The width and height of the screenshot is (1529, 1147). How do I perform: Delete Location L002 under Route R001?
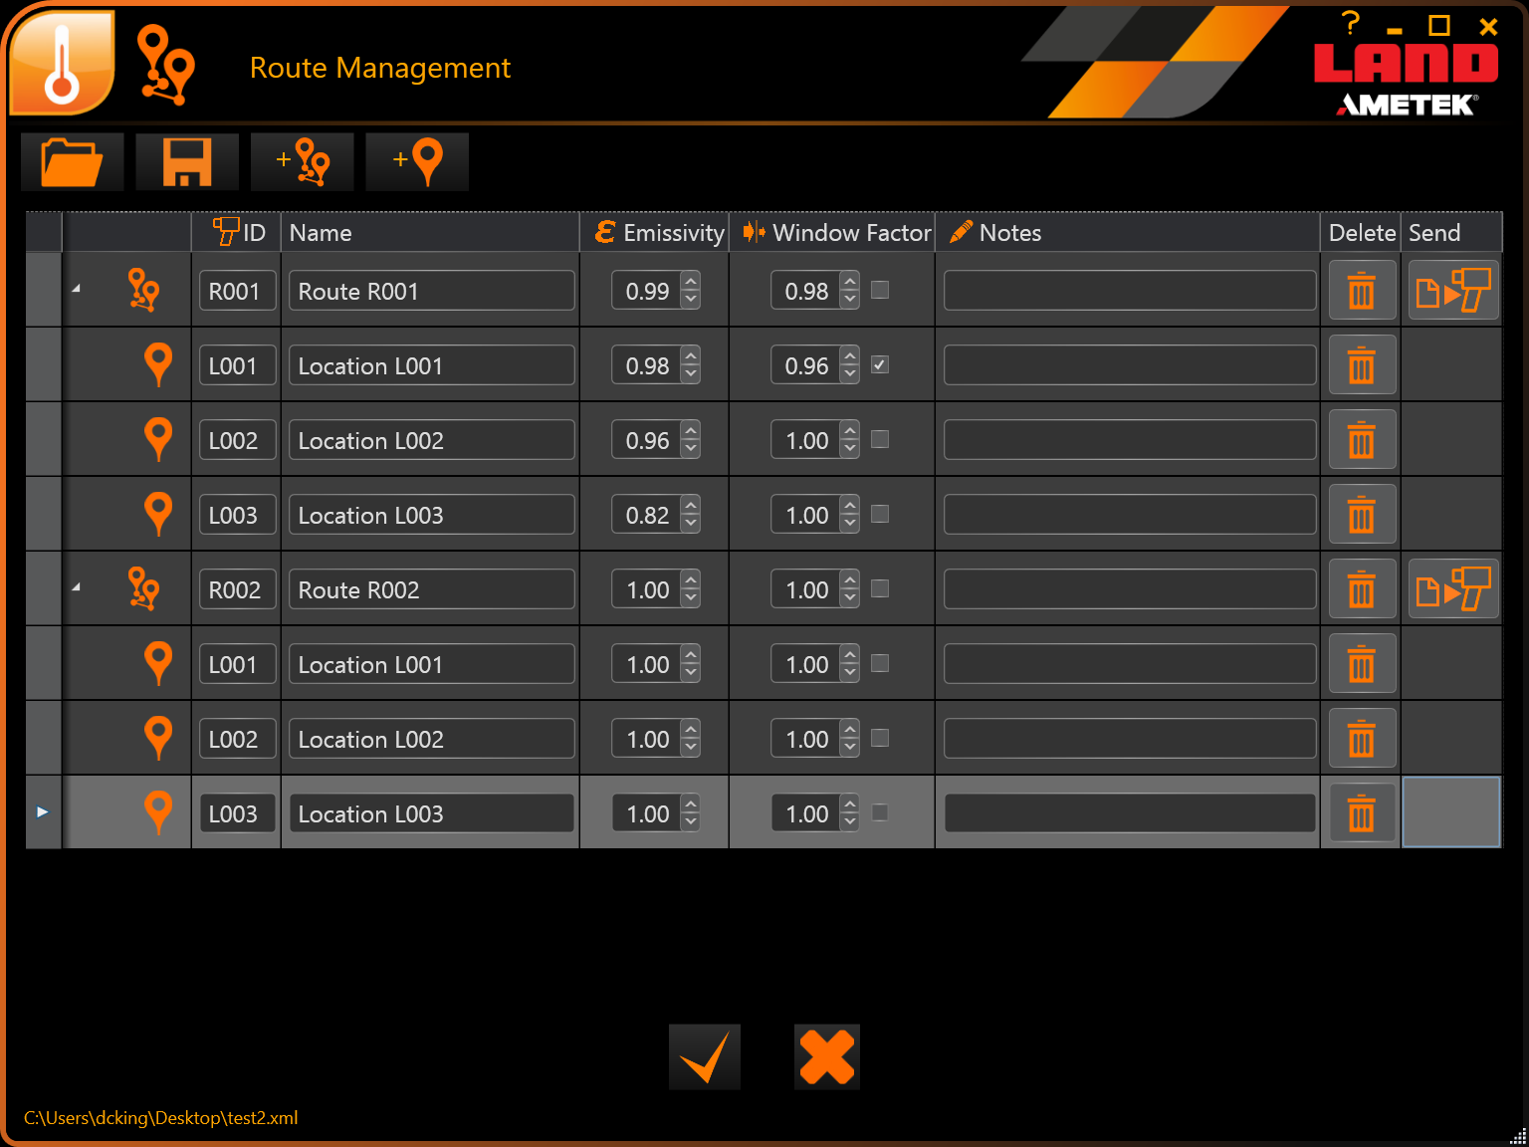(1362, 439)
